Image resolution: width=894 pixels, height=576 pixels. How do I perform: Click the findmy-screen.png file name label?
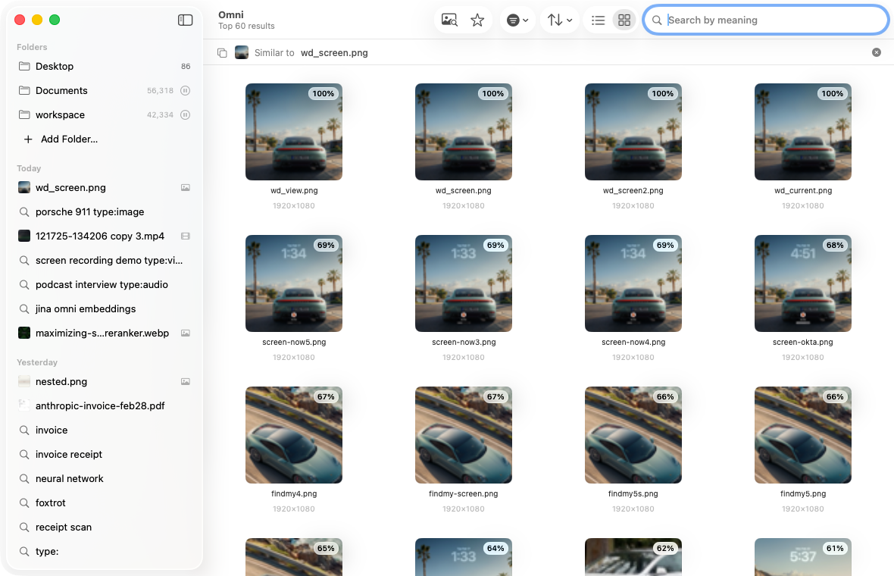pyautogui.click(x=464, y=494)
